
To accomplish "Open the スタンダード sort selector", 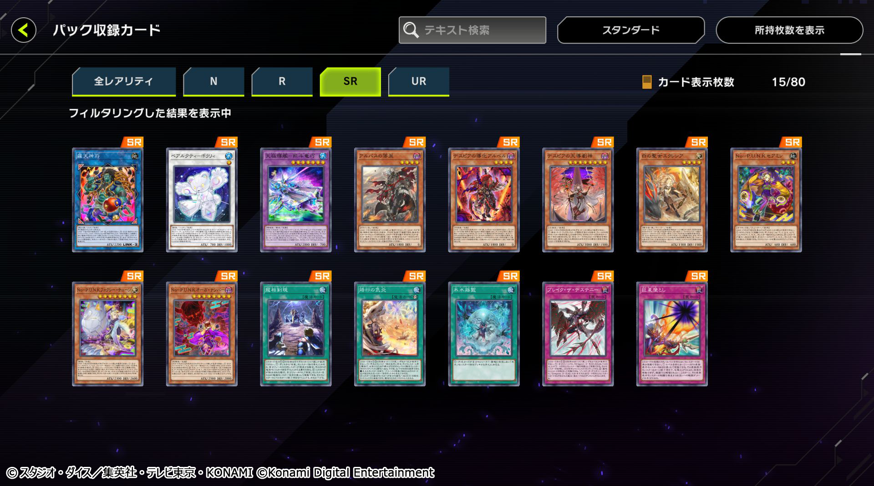I will (x=631, y=30).
